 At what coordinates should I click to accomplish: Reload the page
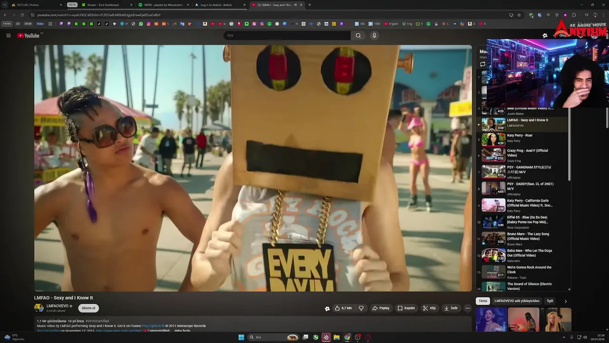click(22, 15)
